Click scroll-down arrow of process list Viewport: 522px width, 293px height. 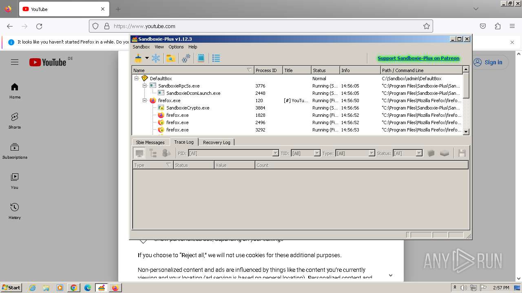[x=466, y=131]
